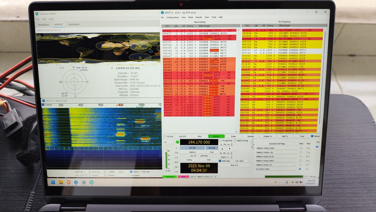Click the green Monitor button
Image resolution: width=376 pixels, height=212 pixels.
pos(216,136)
